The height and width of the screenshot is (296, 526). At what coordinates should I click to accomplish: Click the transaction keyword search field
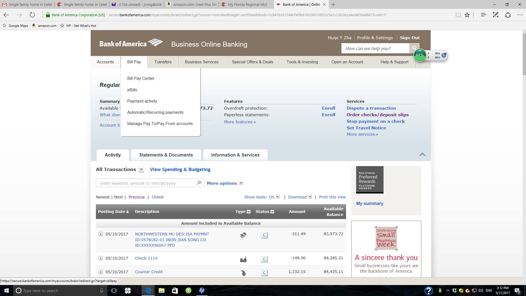pos(147,183)
